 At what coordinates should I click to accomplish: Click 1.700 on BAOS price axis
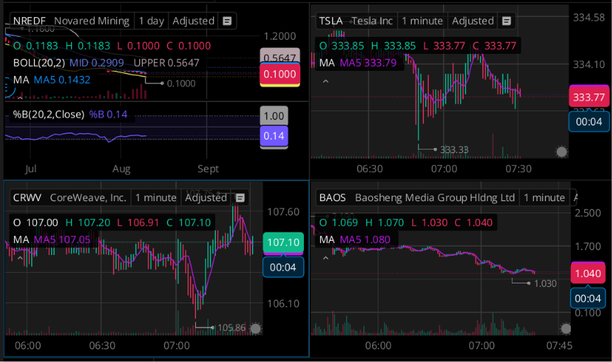[x=588, y=247]
